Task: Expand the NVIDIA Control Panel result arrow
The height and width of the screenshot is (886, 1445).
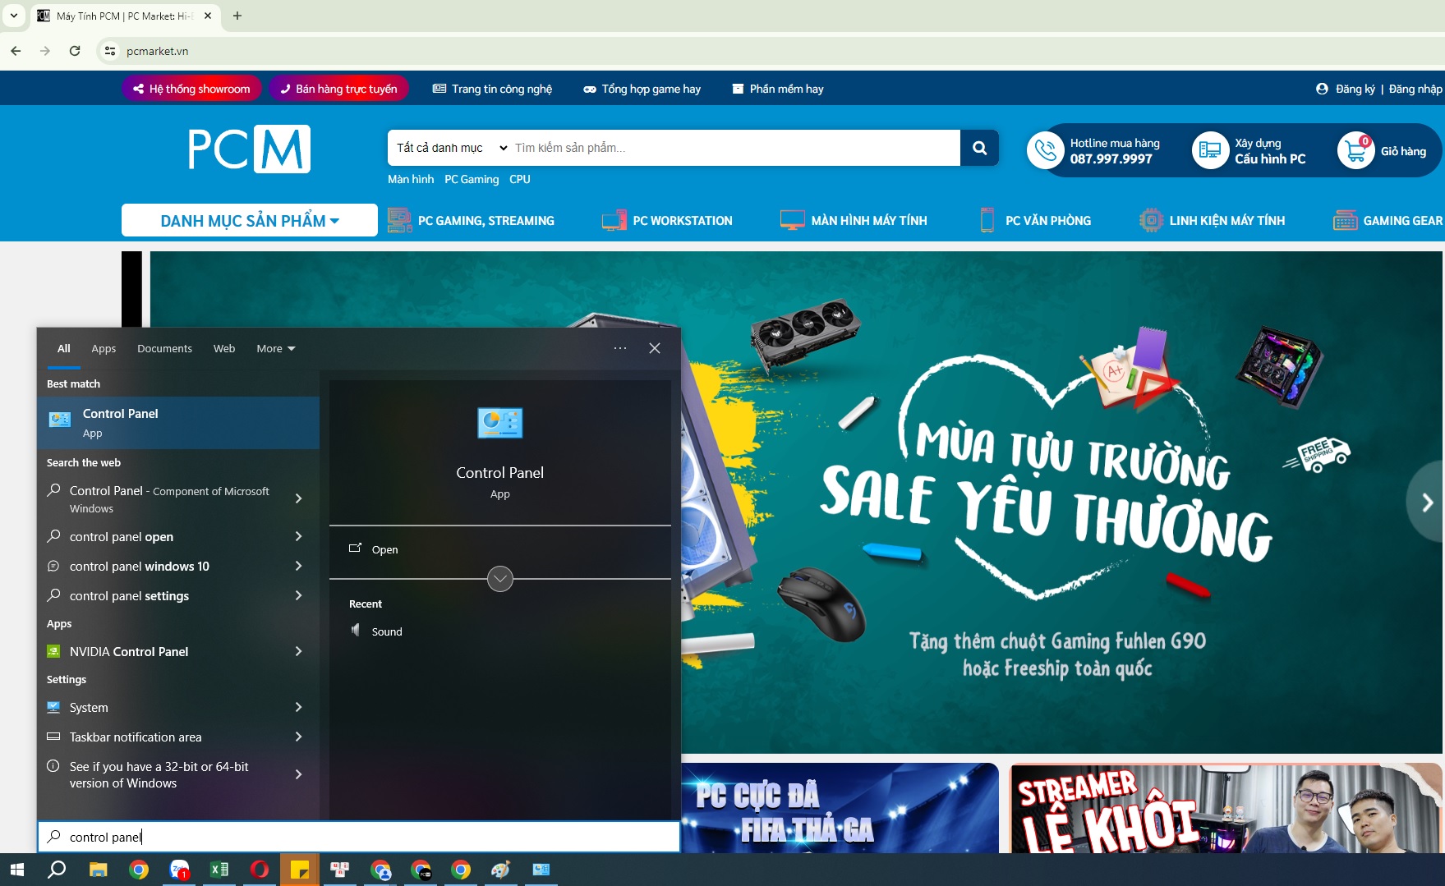Action: point(298,651)
